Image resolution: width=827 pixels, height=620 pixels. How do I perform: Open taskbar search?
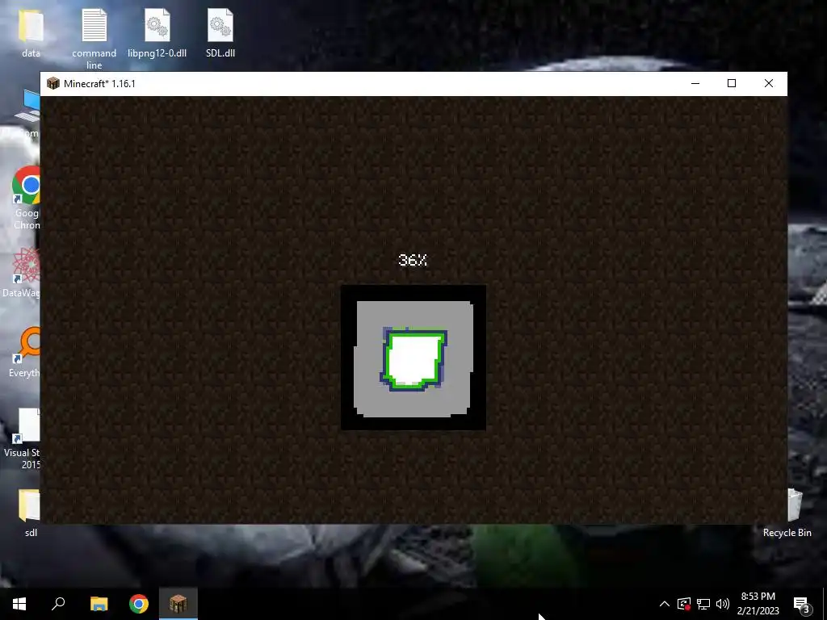[x=58, y=604]
